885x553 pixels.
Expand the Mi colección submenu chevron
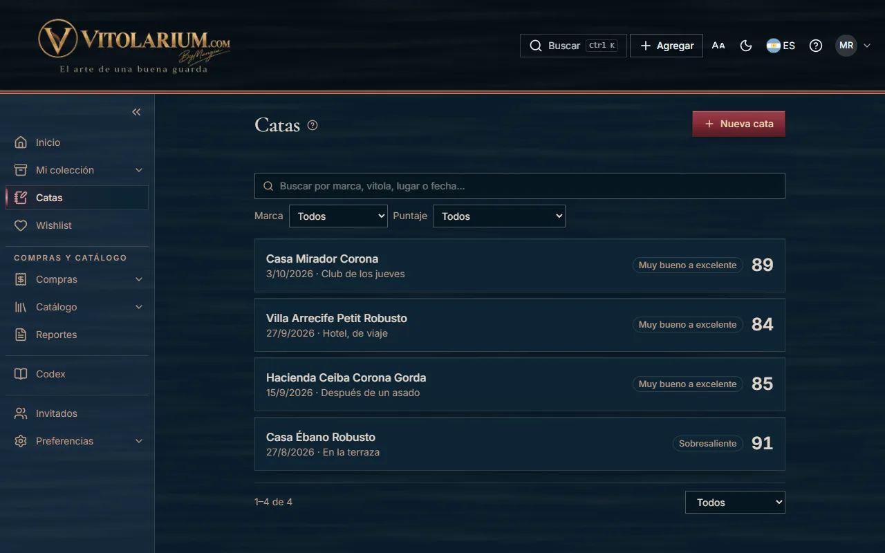click(139, 170)
